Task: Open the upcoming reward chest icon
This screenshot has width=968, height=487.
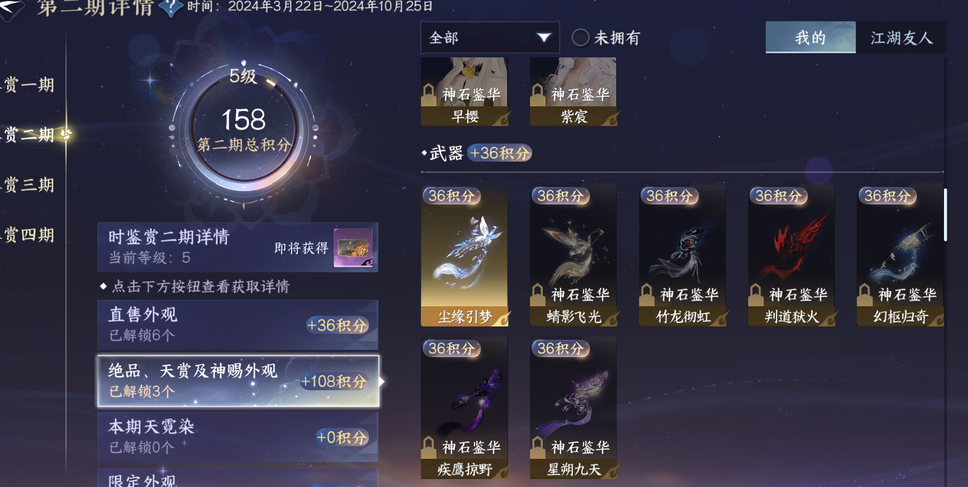Action: coord(353,248)
